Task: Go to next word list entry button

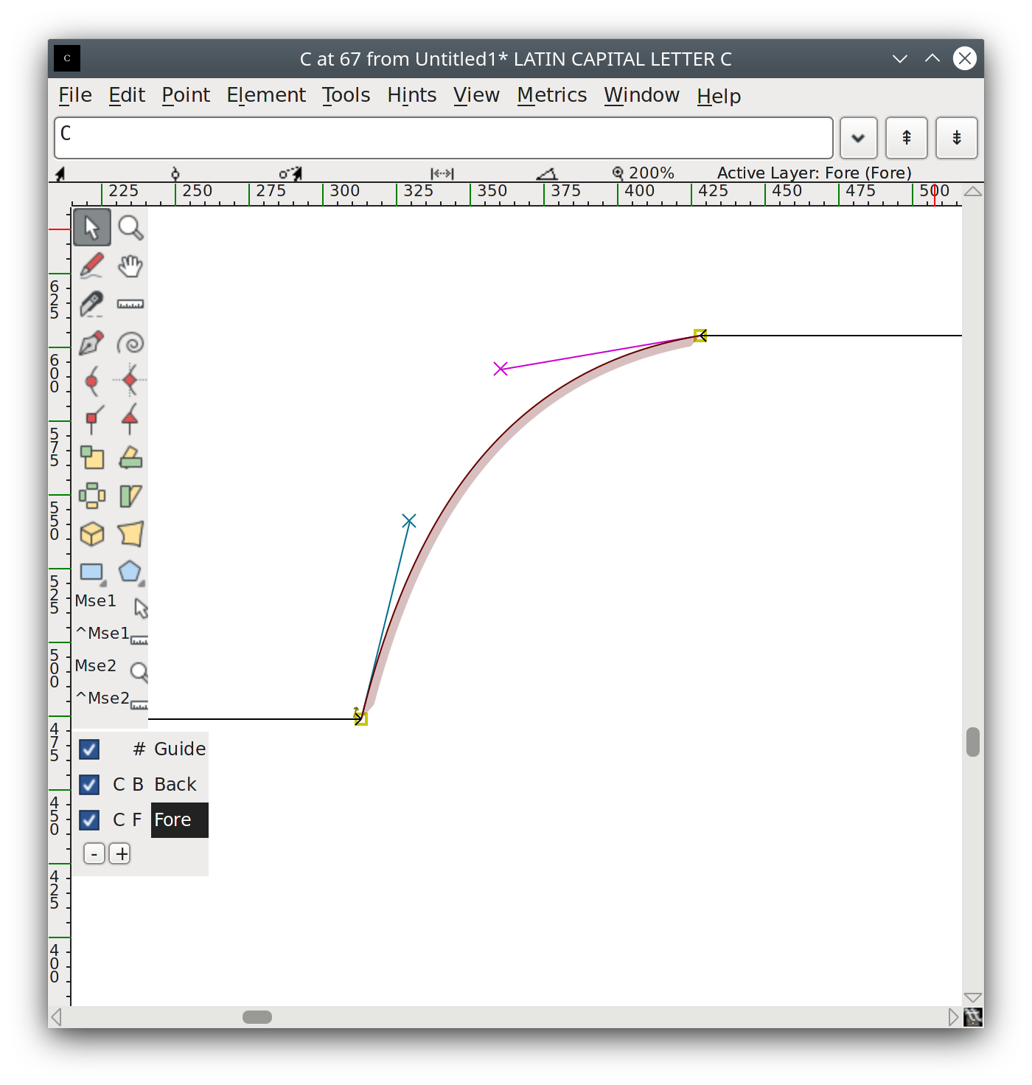Action: click(957, 138)
